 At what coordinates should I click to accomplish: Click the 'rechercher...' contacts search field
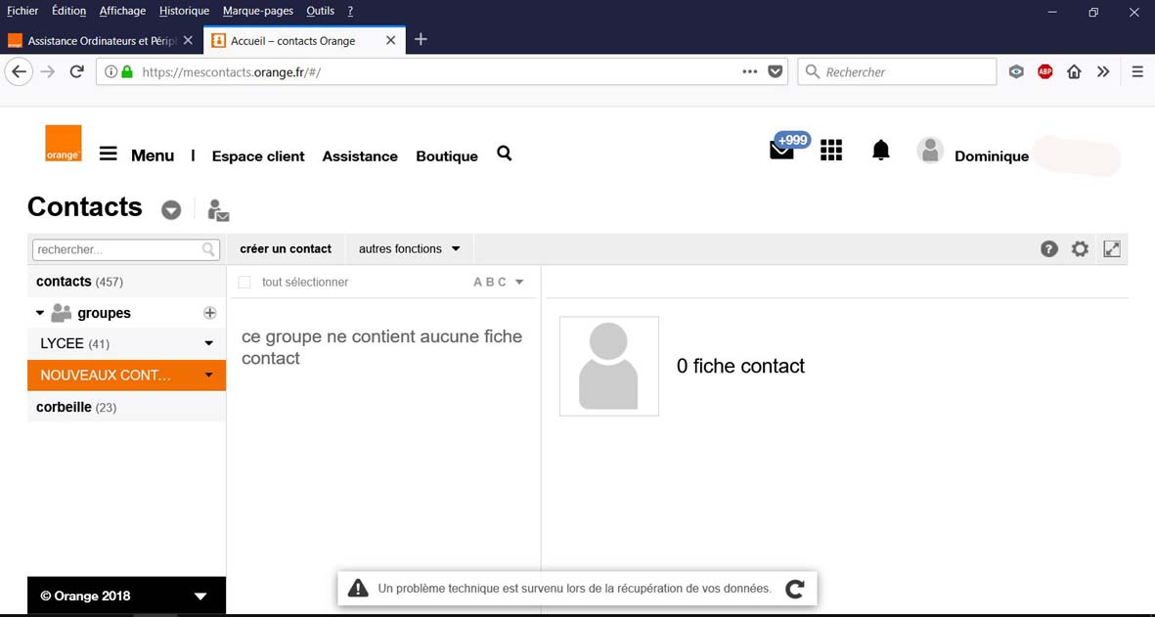(115, 250)
